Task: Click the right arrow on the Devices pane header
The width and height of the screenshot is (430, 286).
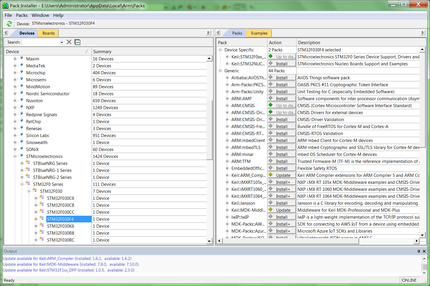Action: pyautogui.click(x=209, y=33)
